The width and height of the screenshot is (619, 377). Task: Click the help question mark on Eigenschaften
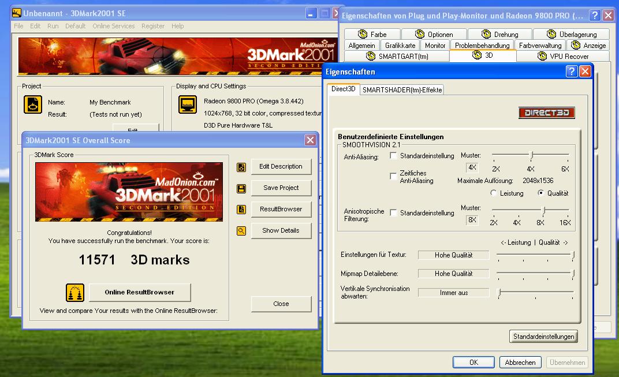572,71
